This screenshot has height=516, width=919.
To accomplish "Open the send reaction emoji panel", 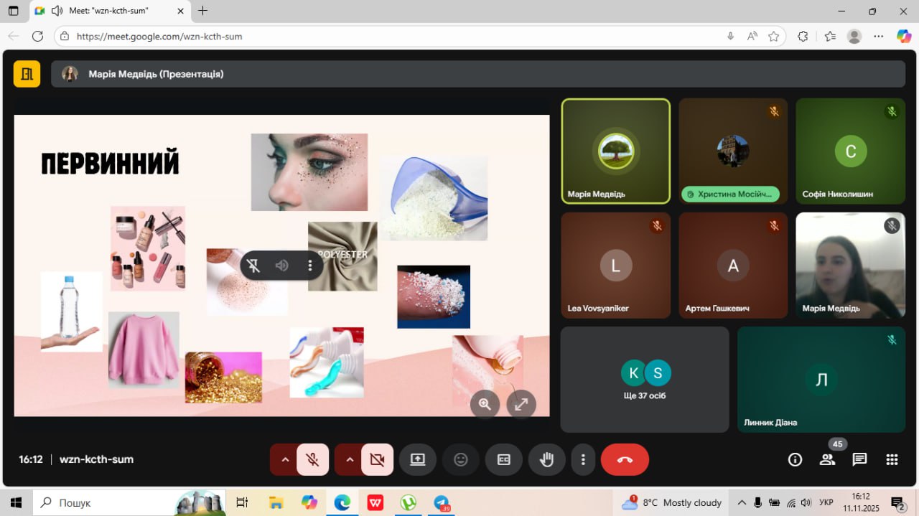I will tap(461, 460).
